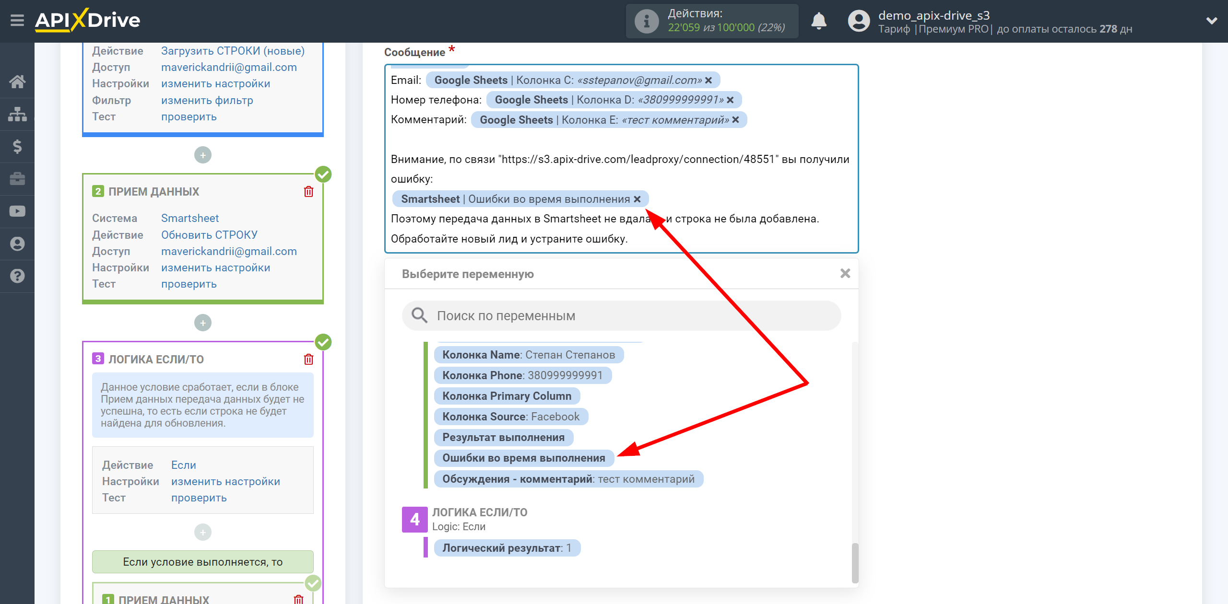Open Загрузить СТРОКИ (новые) action link
This screenshot has height=604, width=1228.
(x=233, y=51)
